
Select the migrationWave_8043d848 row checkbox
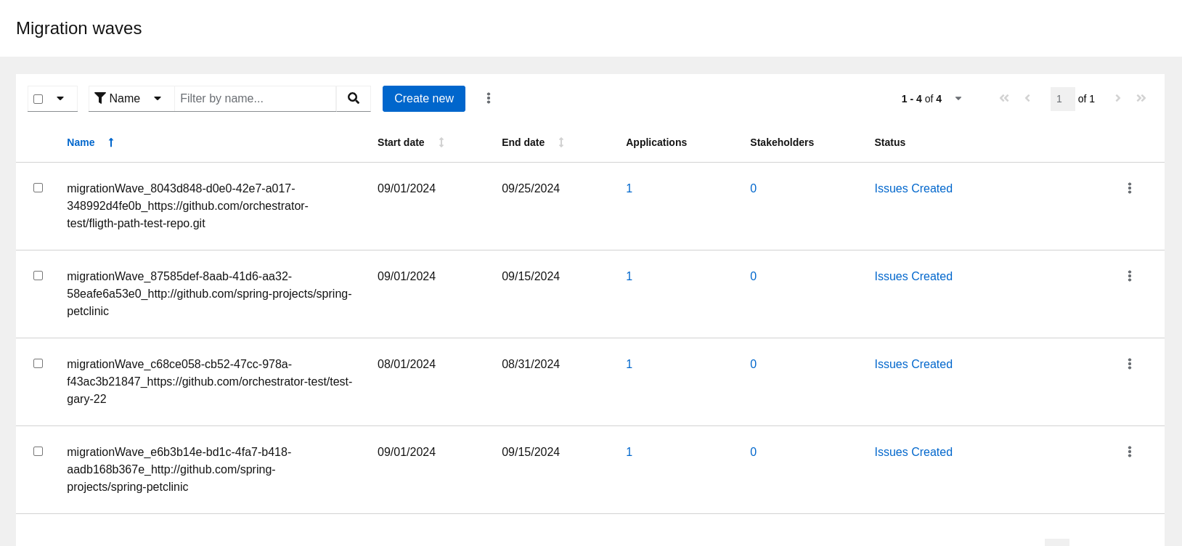pos(38,188)
